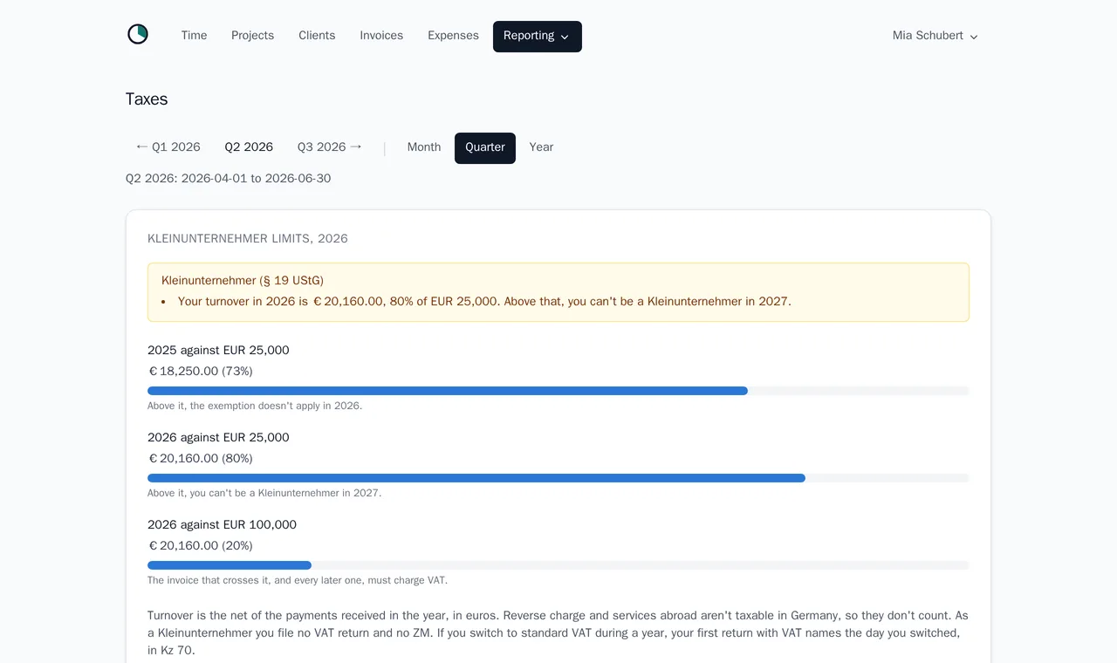
Task: Click the 'Your turnover in 2026' warning line
Action: point(484,302)
